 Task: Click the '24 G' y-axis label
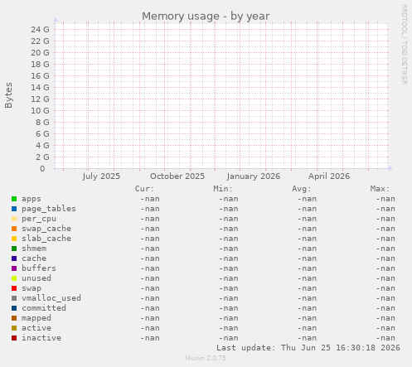click(40, 30)
